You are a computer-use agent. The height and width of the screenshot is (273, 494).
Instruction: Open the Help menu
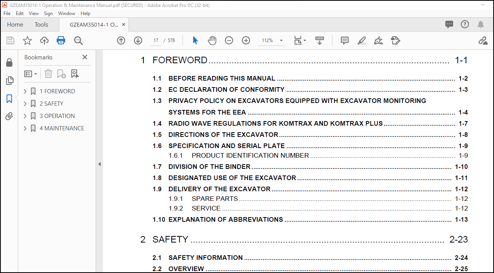(85, 13)
